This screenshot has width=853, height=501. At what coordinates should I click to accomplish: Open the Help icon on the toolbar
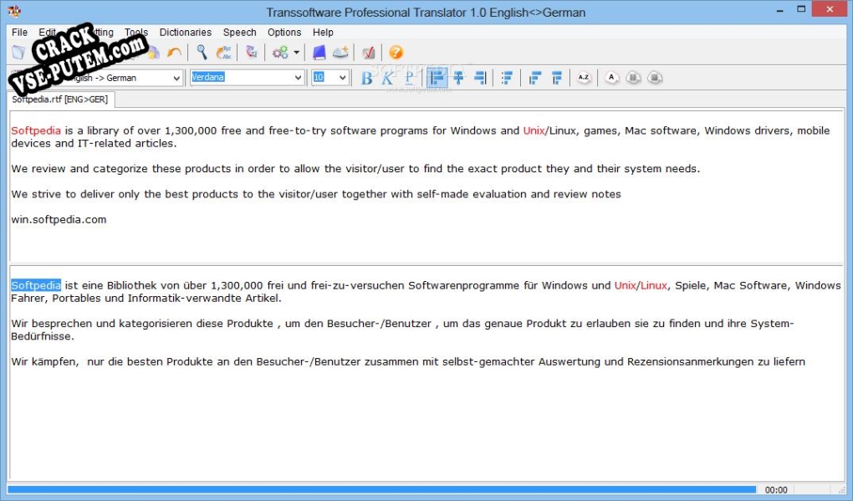(395, 52)
